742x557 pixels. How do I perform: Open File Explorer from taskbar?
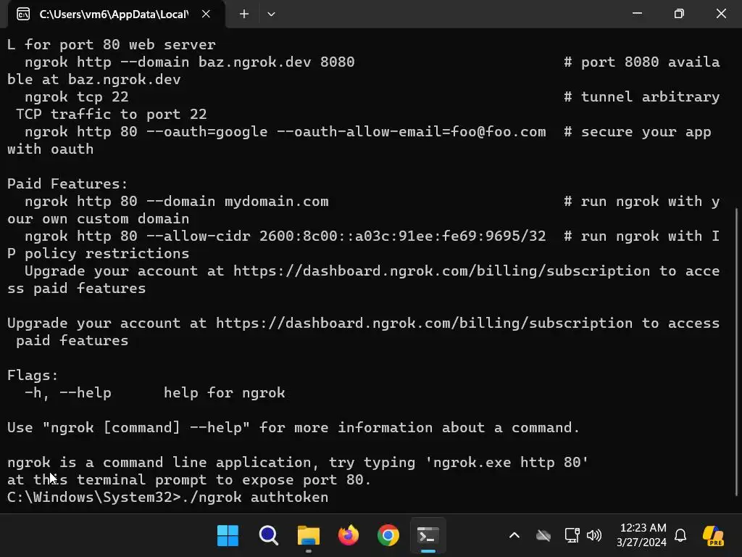click(x=309, y=536)
